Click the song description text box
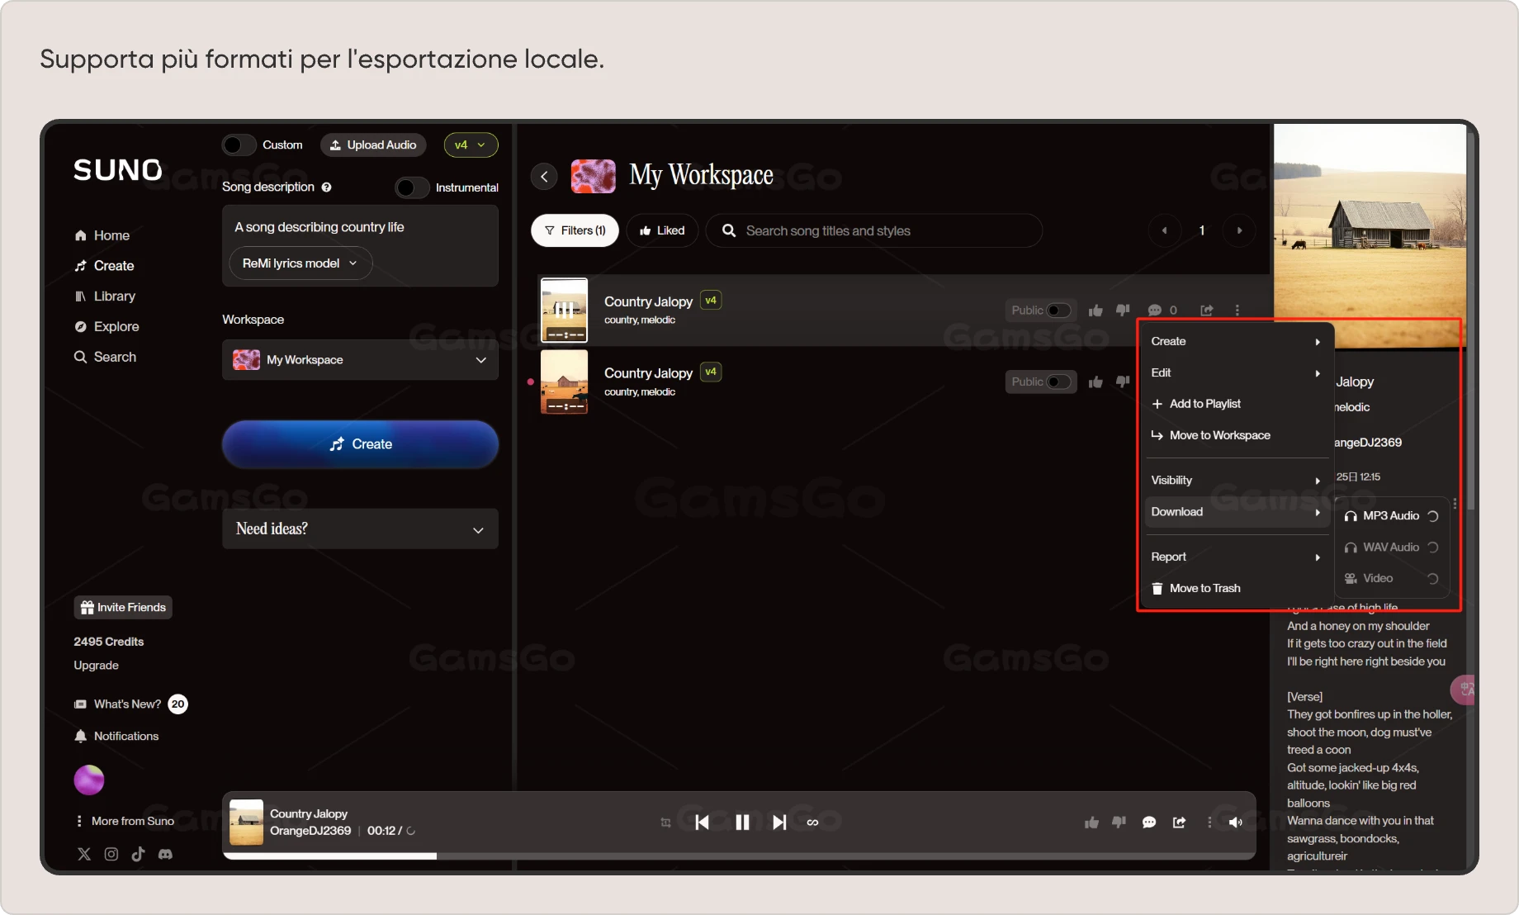 pos(360,227)
